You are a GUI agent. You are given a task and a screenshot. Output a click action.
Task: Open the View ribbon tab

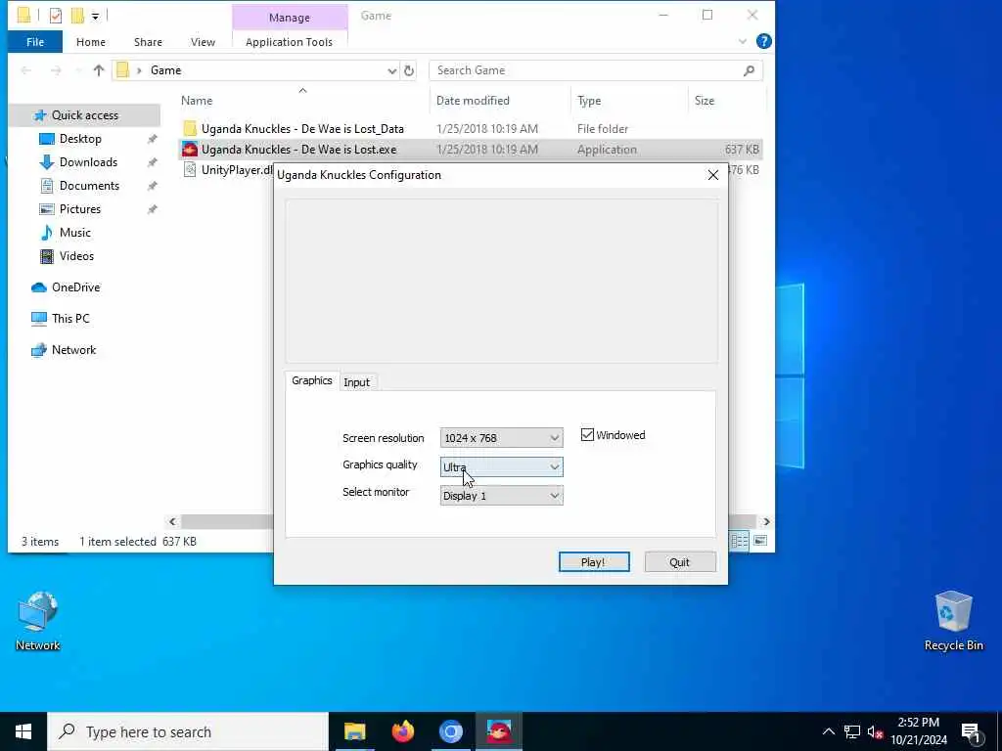203,42
